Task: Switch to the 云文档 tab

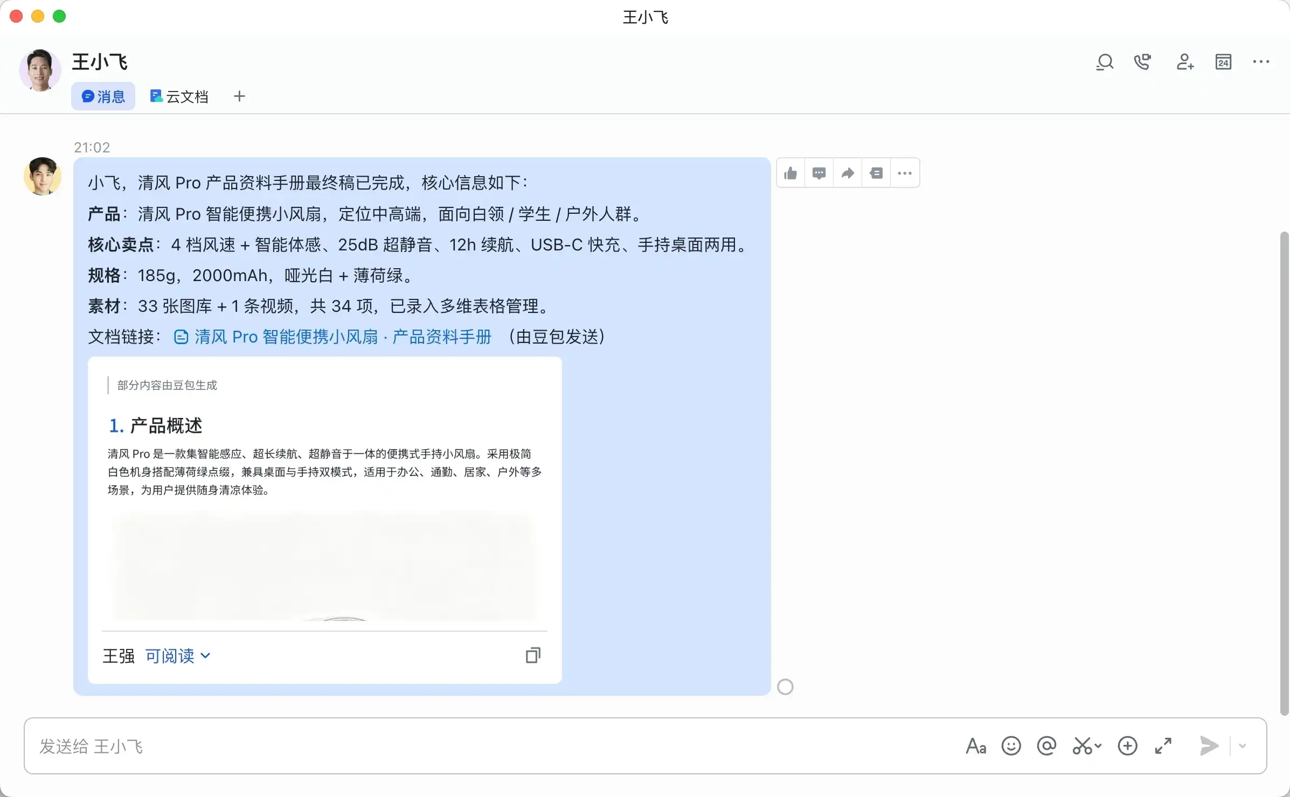Action: point(179,96)
